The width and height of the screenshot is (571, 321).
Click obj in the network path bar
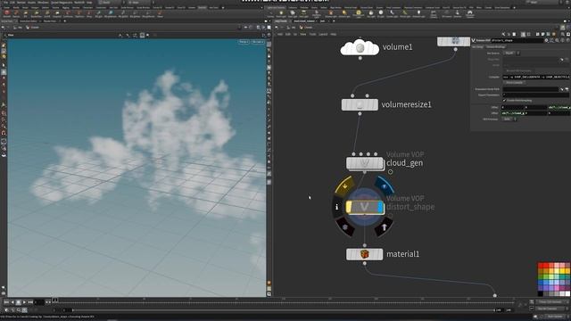click(x=292, y=28)
